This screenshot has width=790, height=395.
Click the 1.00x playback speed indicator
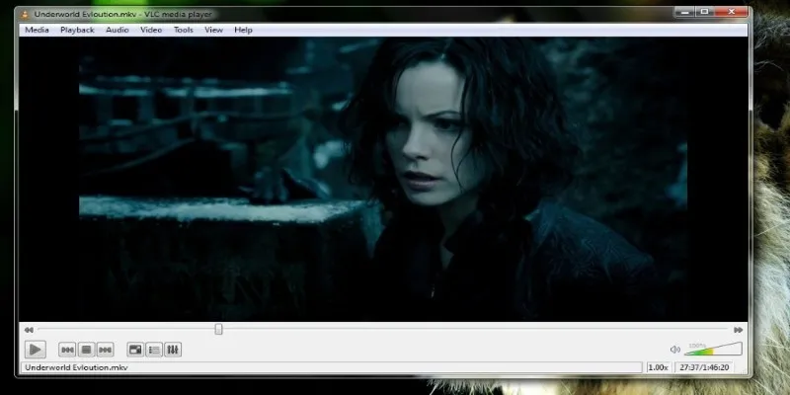pos(658,367)
